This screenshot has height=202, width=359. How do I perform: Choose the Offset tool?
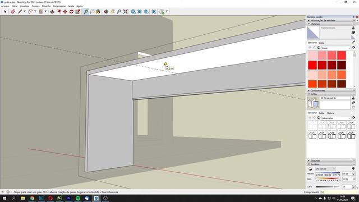pyautogui.click(x=59, y=11)
